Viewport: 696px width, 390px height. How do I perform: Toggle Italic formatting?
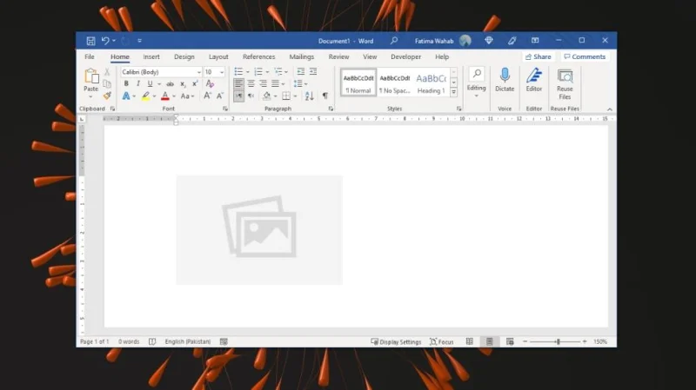click(x=138, y=83)
